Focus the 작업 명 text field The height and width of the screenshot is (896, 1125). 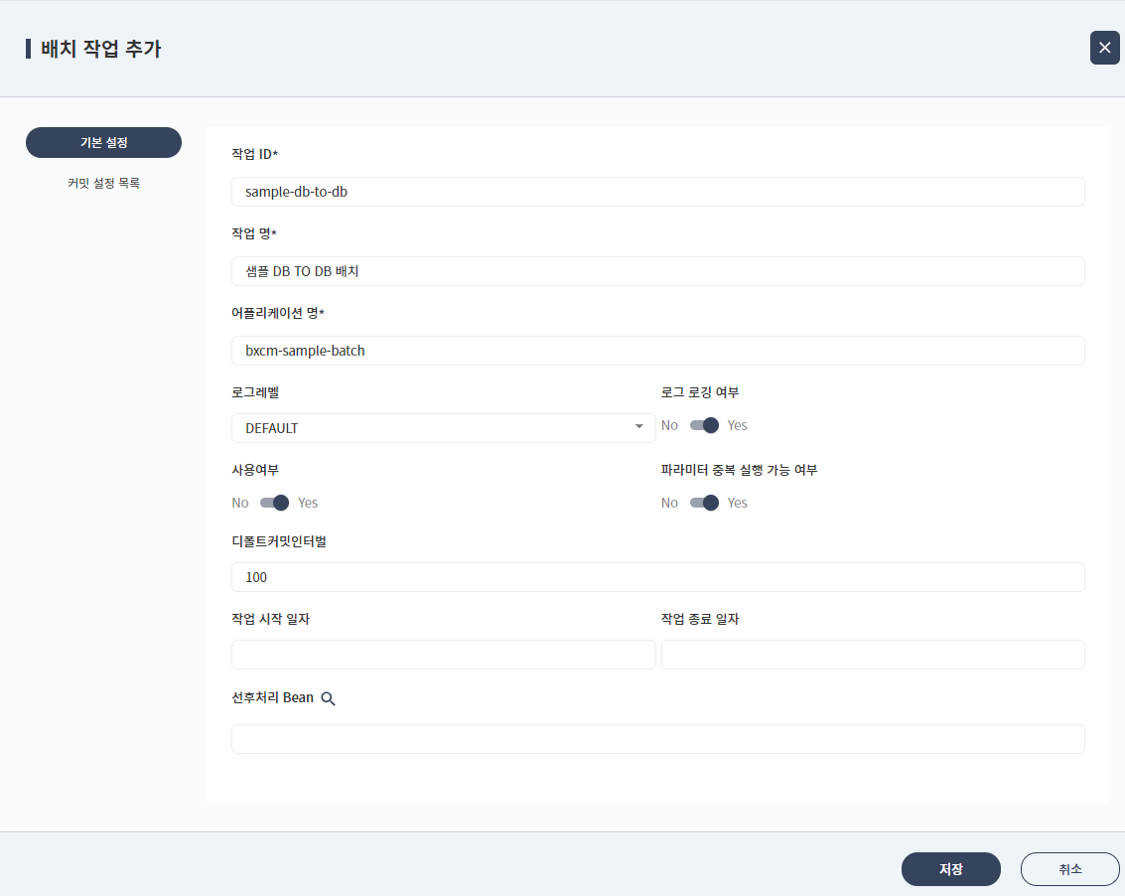click(x=657, y=271)
